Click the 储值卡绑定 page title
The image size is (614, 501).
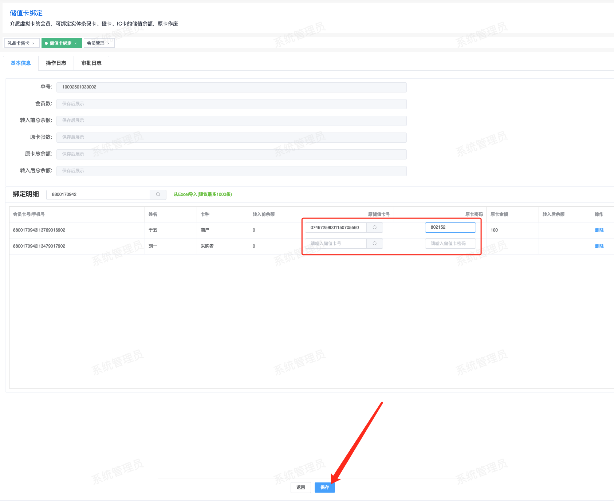coord(26,13)
